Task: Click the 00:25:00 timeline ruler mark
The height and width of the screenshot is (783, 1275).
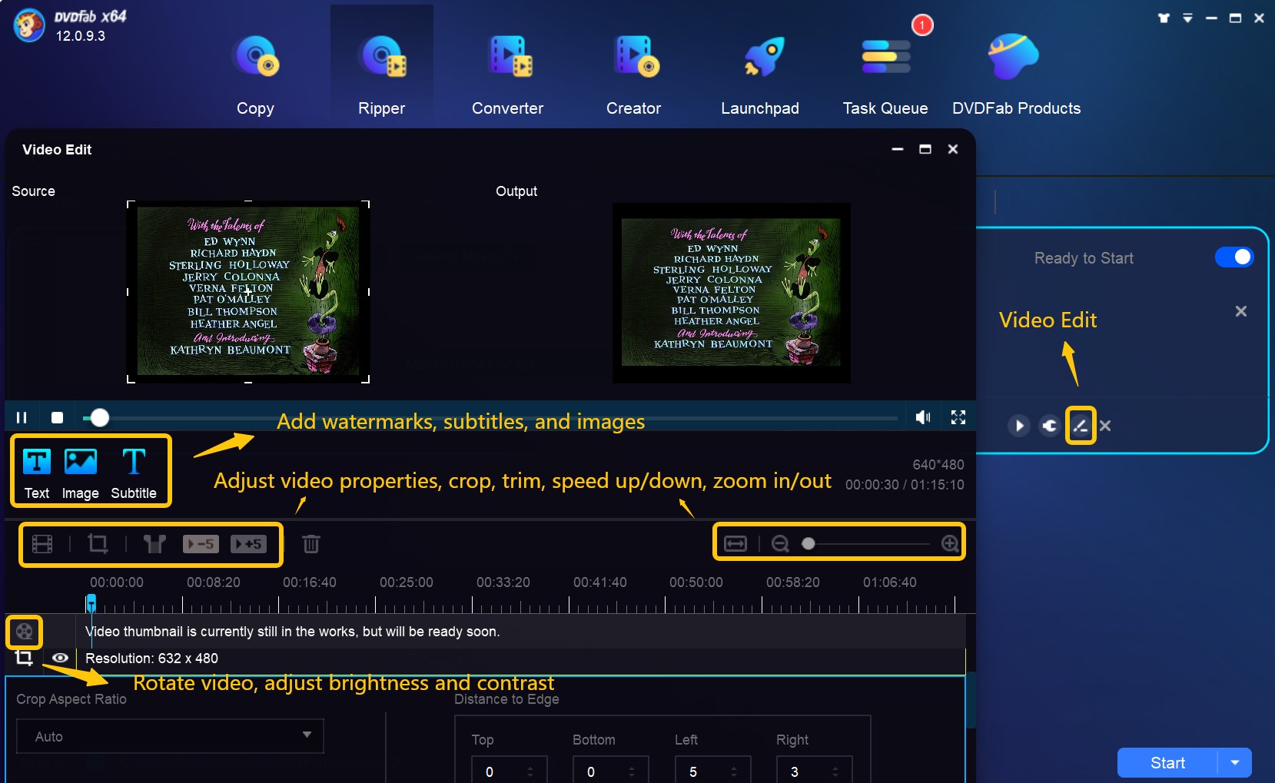Action: (x=407, y=582)
